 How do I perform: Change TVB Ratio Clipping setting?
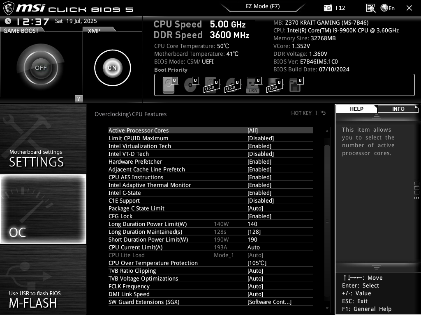(210, 271)
